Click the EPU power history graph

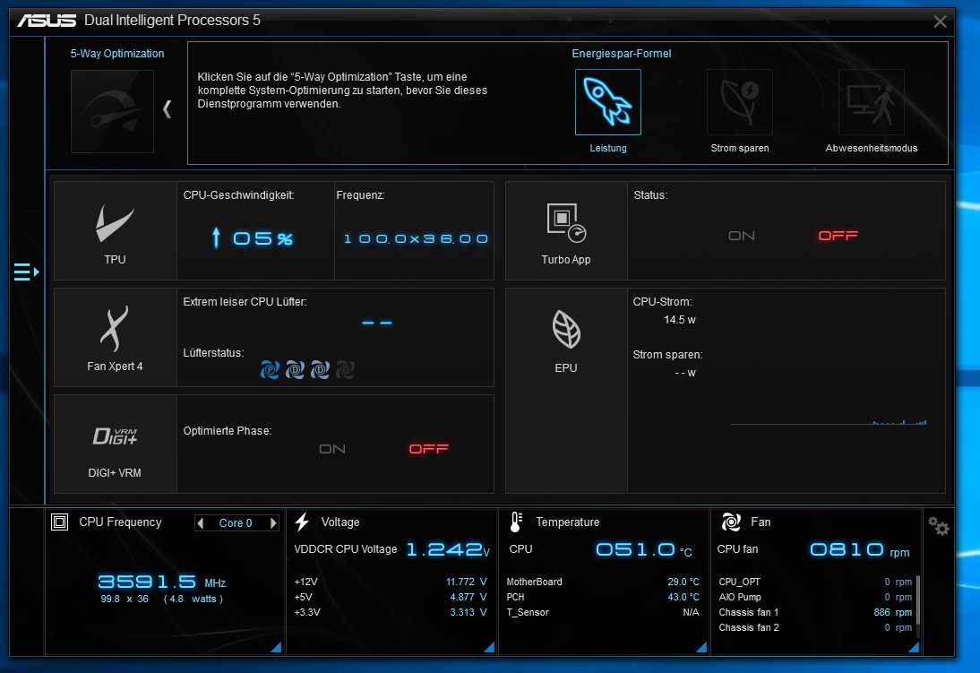pos(829,423)
